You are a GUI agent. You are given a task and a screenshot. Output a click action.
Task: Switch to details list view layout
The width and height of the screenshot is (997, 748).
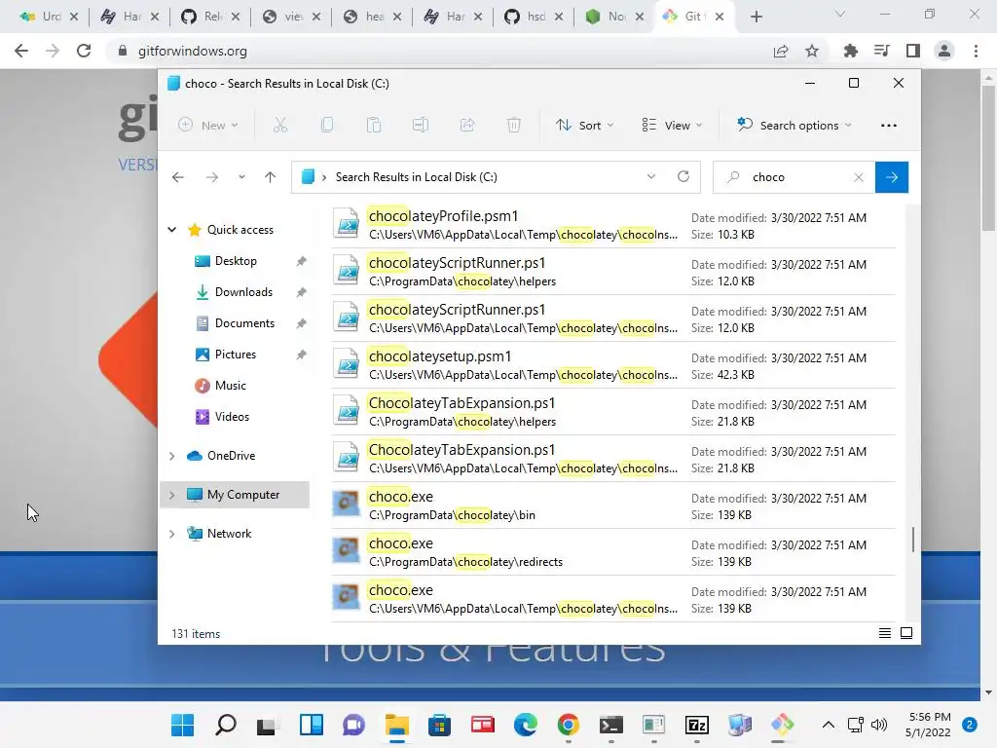click(884, 633)
